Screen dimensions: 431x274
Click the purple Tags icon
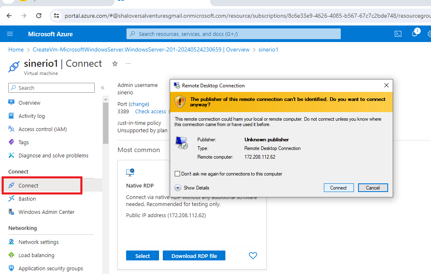point(11,142)
